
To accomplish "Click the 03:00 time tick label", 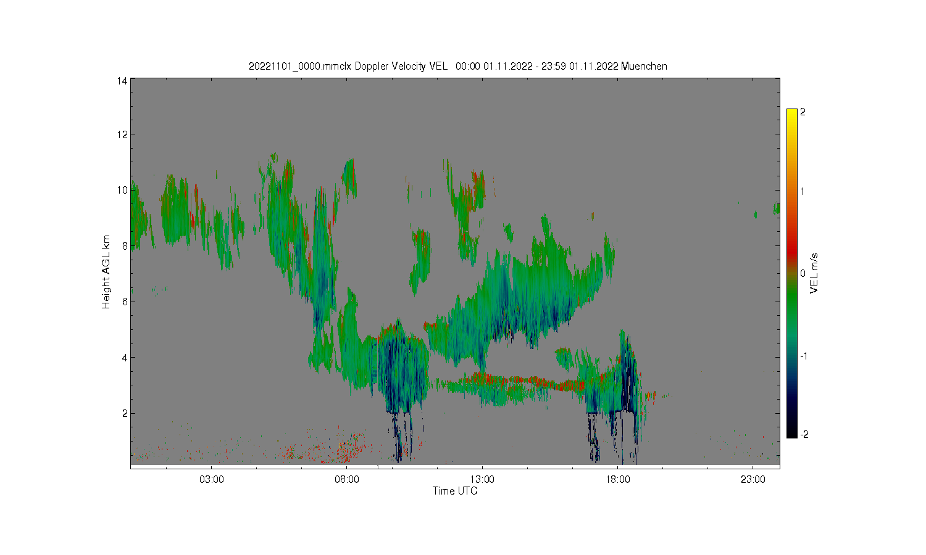I will pyautogui.click(x=212, y=479).
